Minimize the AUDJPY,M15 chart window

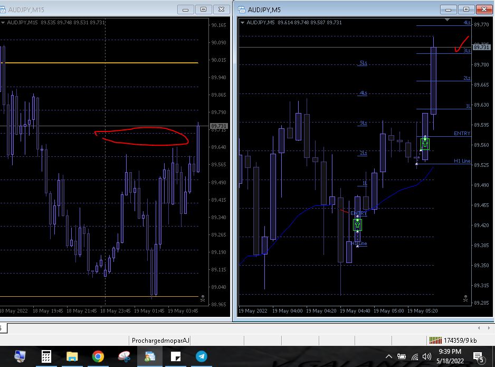pyautogui.click(x=185, y=10)
